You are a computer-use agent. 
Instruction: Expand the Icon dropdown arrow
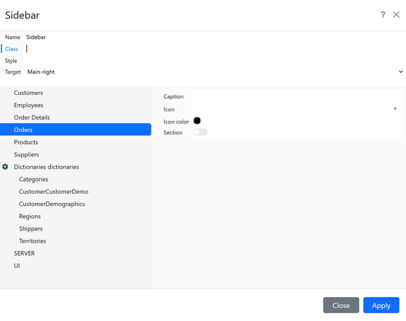click(x=395, y=109)
